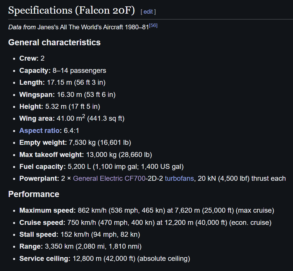Follow the turbofans link

tap(179, 178)
